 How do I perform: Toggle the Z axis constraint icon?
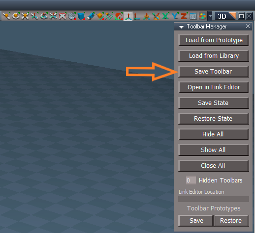point(184,16)
